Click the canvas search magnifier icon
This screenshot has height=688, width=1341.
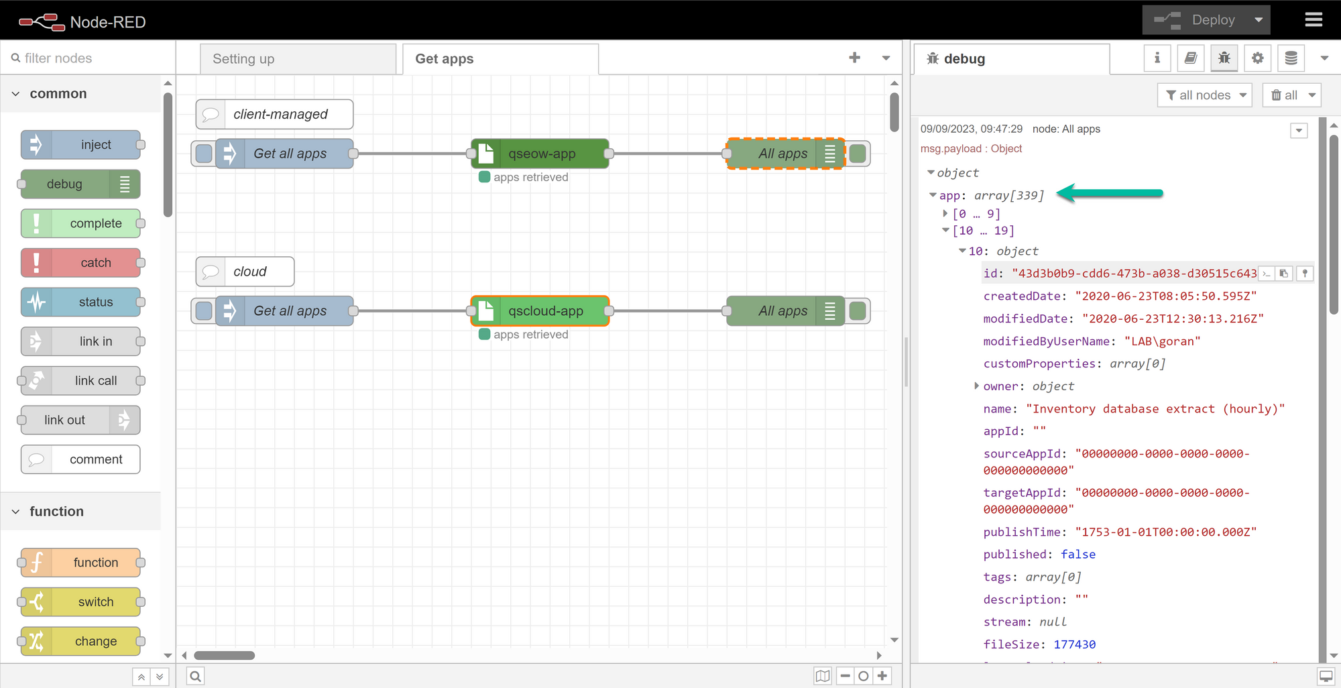pos(195,676)
